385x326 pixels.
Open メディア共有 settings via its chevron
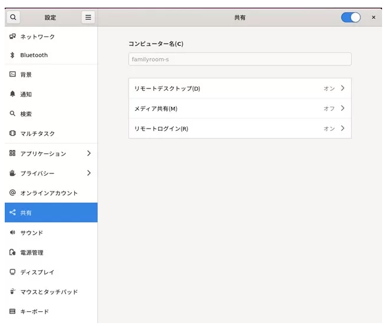[x=343, y=108]
